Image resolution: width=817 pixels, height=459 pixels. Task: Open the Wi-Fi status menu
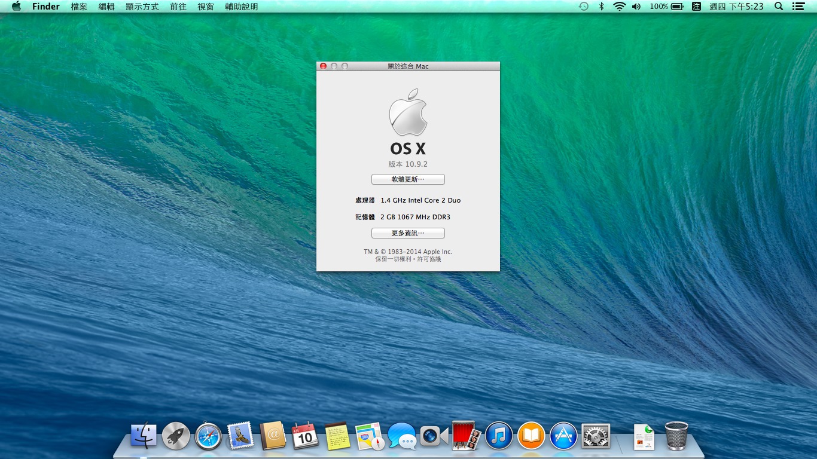[x=619, y=7]
